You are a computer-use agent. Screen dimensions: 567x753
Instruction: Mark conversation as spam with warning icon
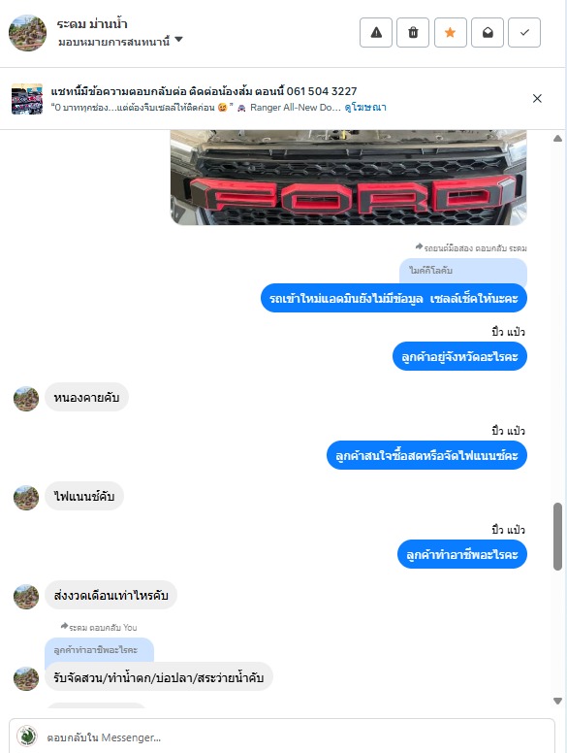click(376, 33)
